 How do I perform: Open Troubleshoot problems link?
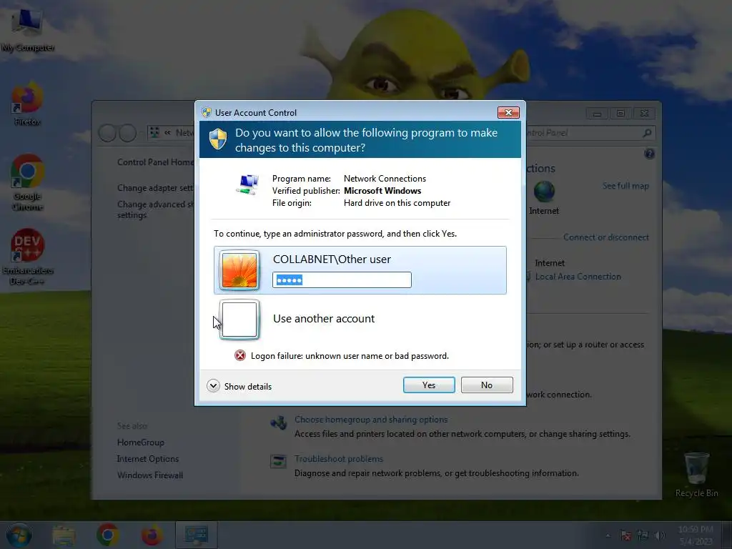coord(338,459)
